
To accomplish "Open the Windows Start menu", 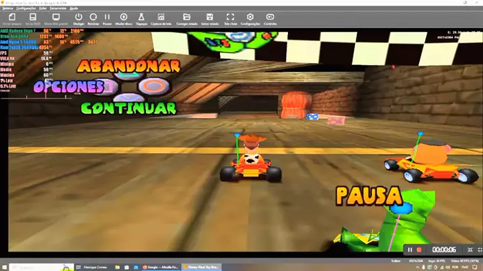I will (4, 268).
